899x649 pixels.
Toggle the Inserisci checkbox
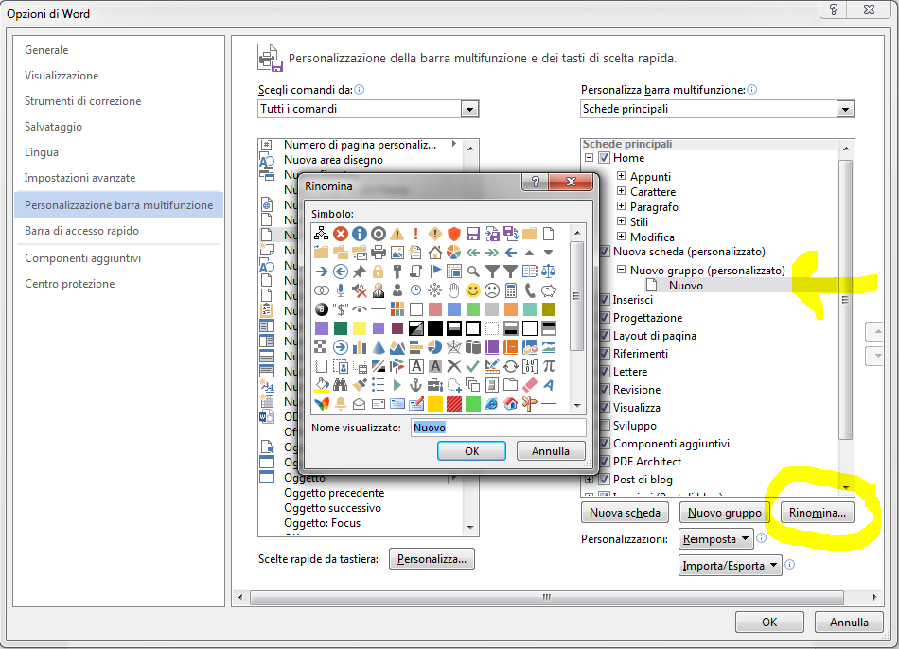click(x=604, y=299)
